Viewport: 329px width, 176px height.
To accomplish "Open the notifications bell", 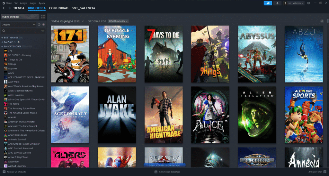I will click(x=277, y=3).
